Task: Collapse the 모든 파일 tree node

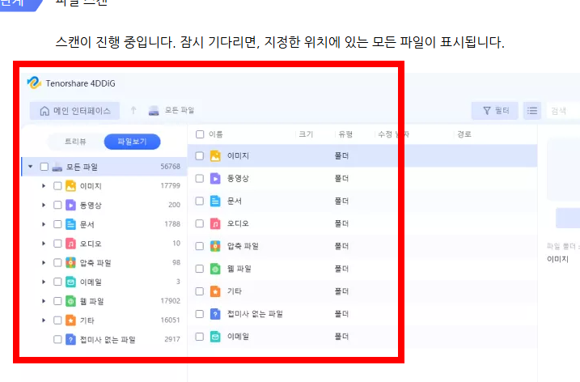Action: tap(31, 167)
